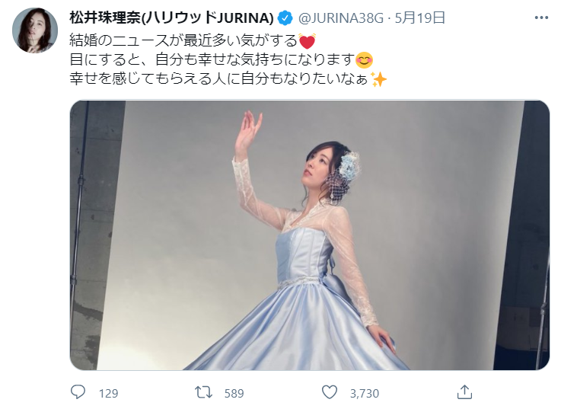
Task: Open the reply comment icon
Action: pos(78,392)
